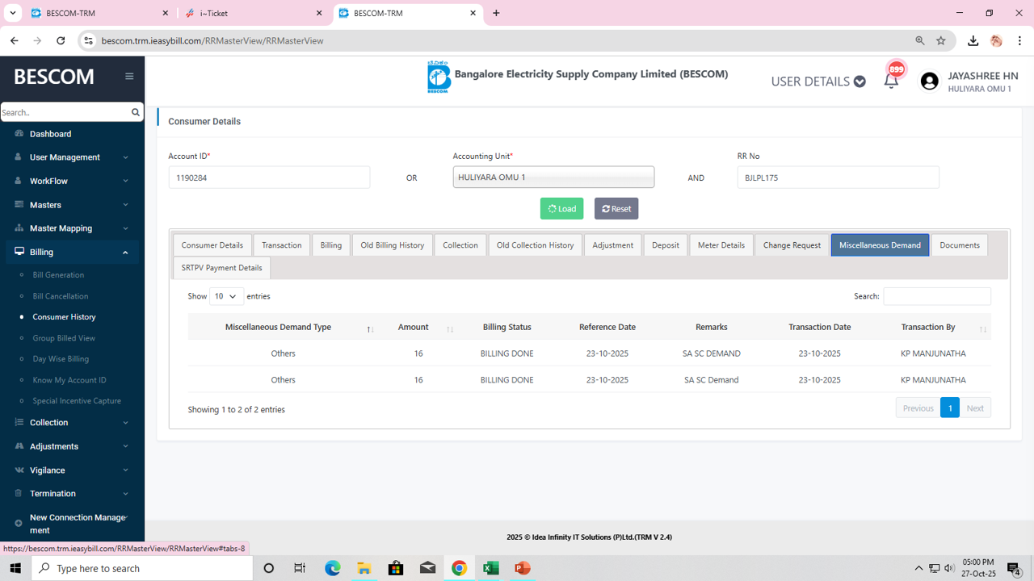Toggle the sidebar hamburger menu

click(129, 77)
